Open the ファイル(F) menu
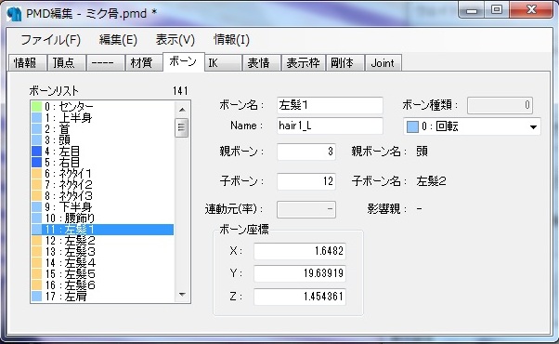559x344 pixels. pyautogui.click(x=51, y=40)
